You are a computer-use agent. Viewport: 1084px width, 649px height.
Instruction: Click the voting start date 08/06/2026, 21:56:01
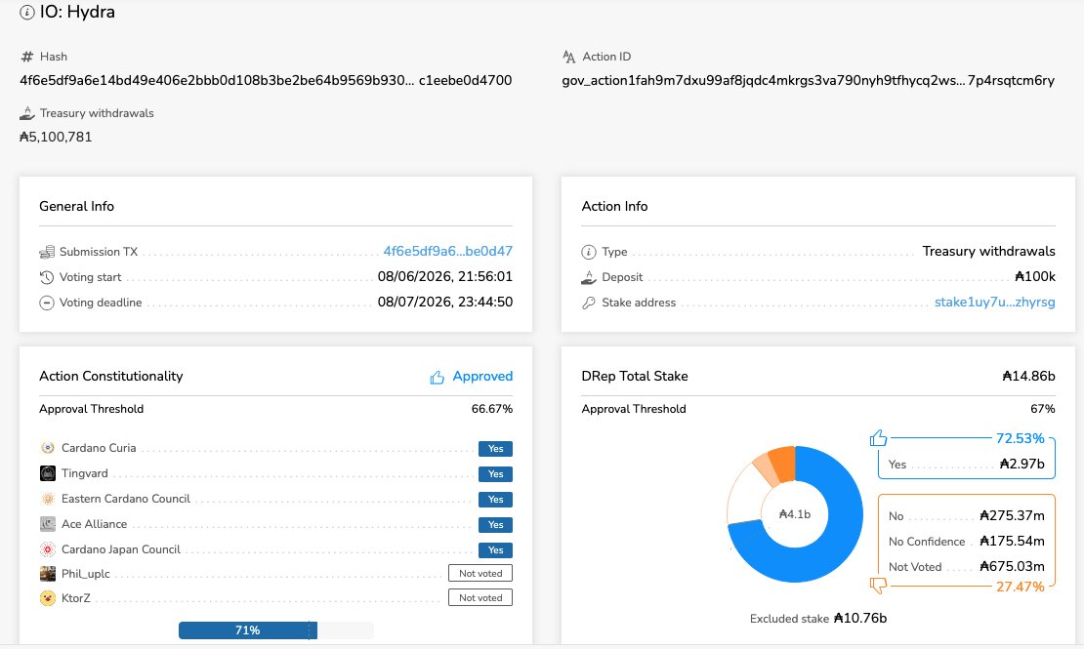click(x=445, y=276)
